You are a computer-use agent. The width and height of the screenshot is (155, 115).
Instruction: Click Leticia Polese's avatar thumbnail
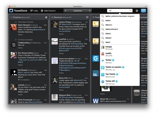point(55,24)
